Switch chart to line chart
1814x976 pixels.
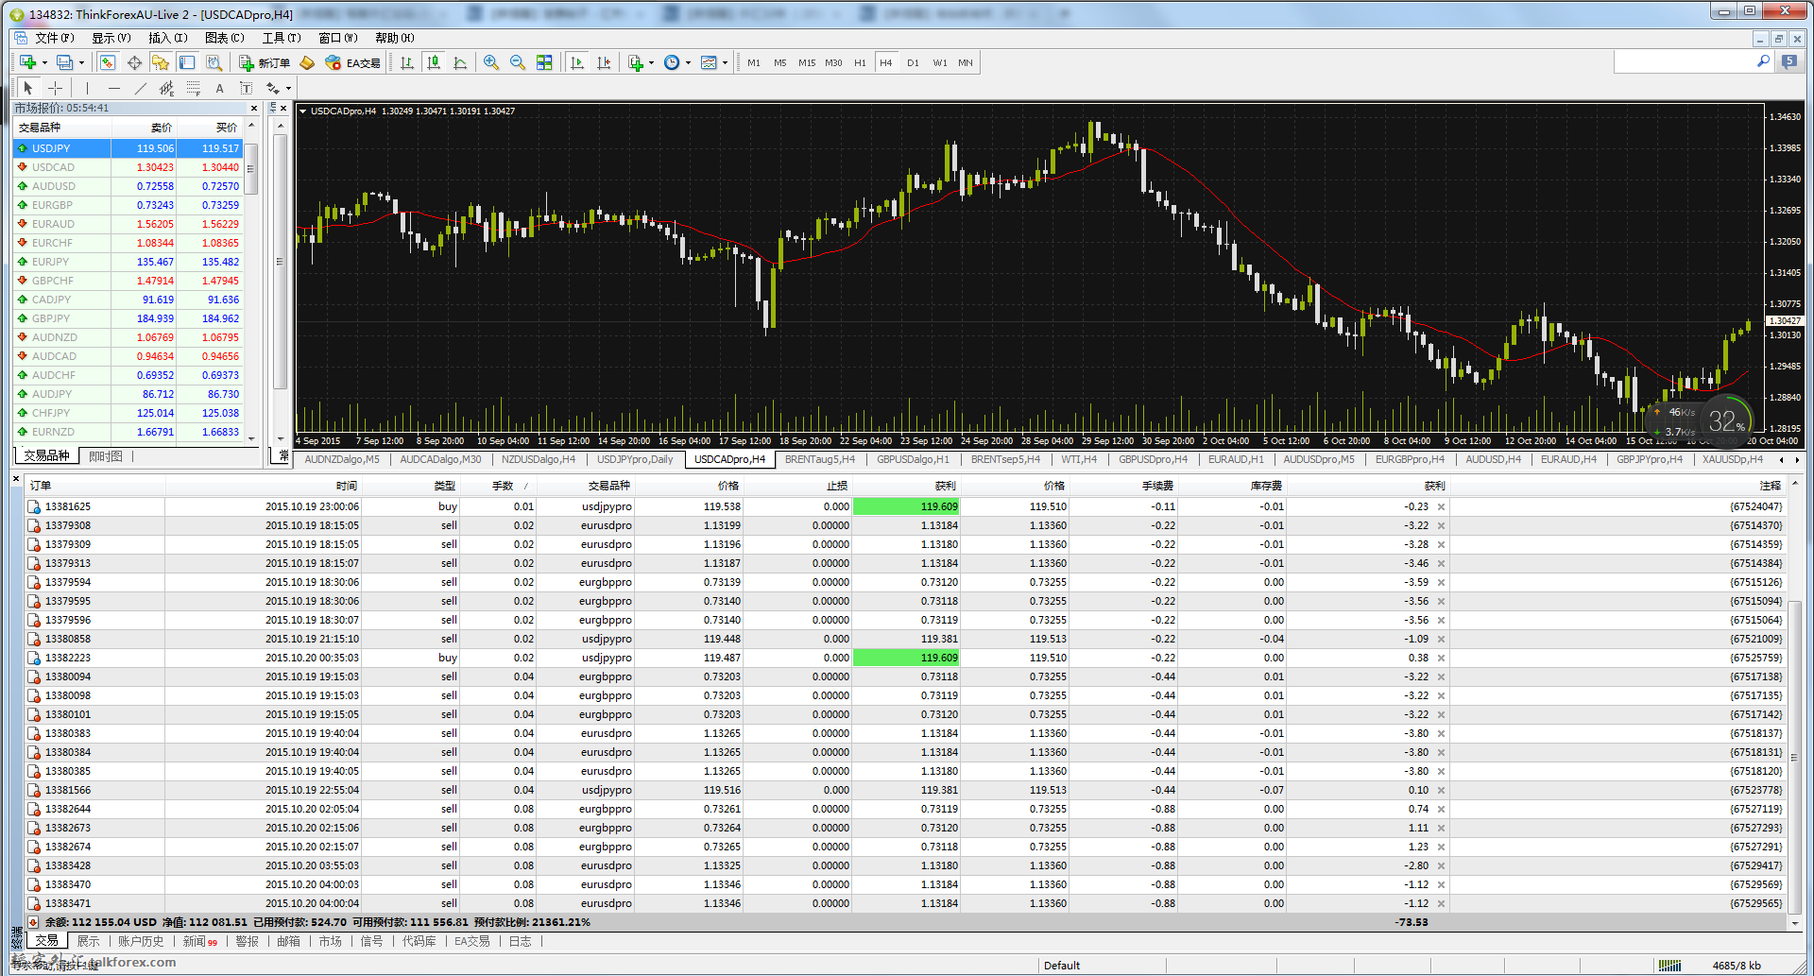tap(460, 62)
